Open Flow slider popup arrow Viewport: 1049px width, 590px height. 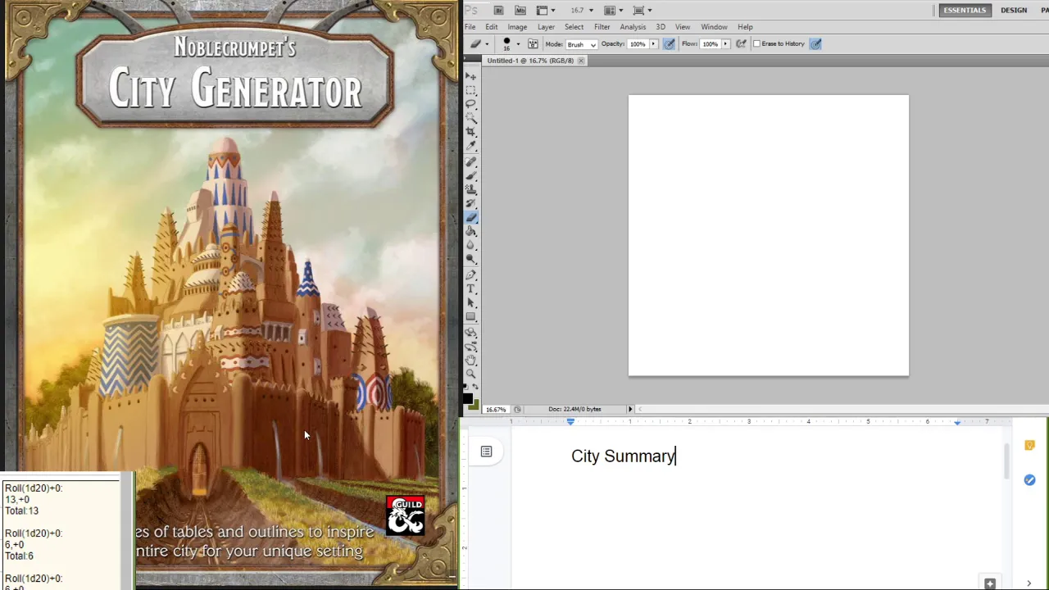pos(725,43)
